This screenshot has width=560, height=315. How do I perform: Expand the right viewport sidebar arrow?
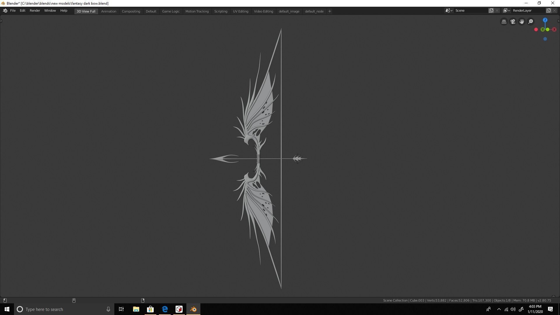click(x=559, y=21)
